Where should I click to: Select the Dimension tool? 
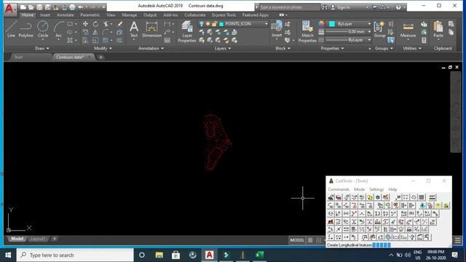tap(151, 29)
